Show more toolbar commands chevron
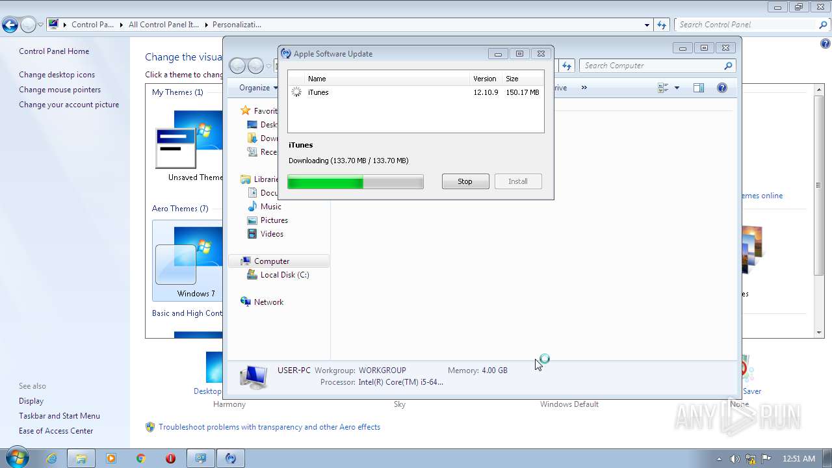The width and height of the screenshot is (832, 468). (584, 88)
